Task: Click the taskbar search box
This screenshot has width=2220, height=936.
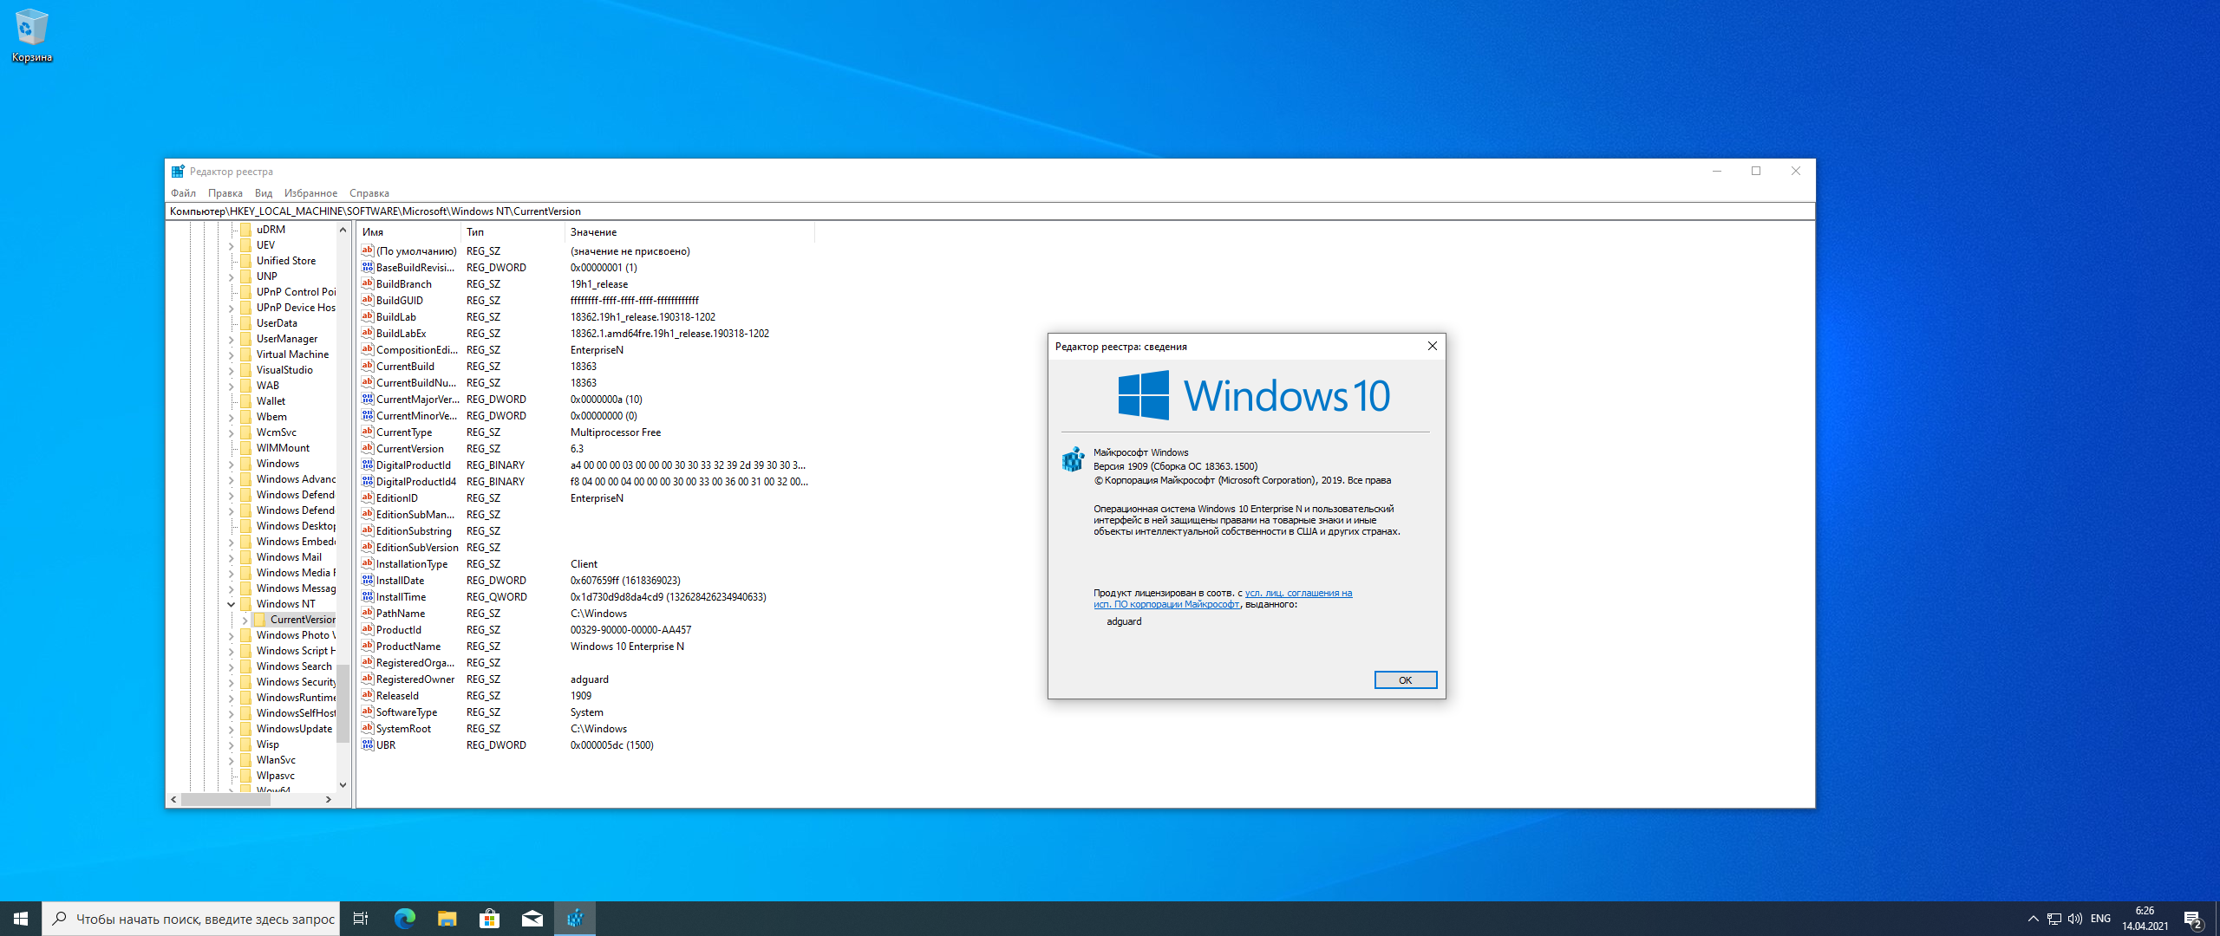Action: click(190, 919)
